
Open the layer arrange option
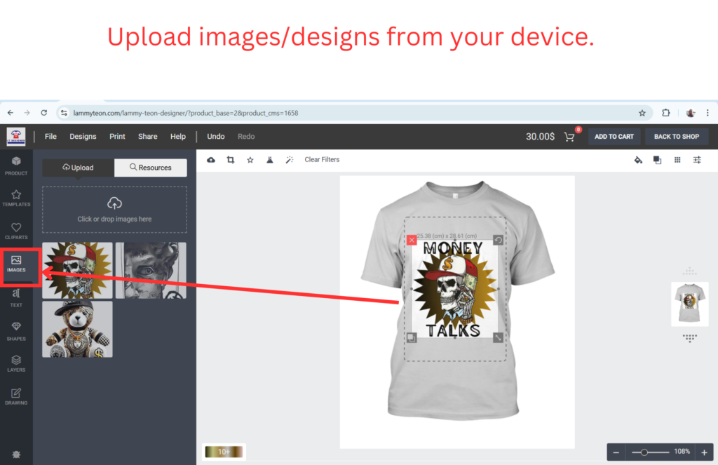658,160
